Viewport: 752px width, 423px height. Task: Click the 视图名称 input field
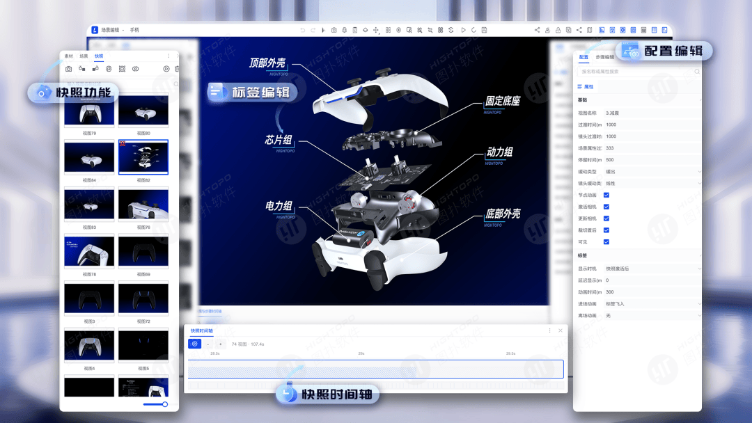coord(652,113)
